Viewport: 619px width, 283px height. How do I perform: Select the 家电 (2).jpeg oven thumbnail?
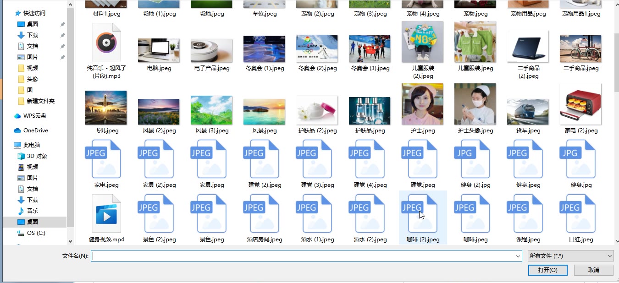point(580,104)
